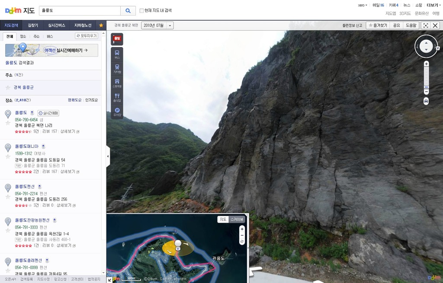
Task: Favorite the 경북 울릉군 address star
Action: [x=8, y=87]
